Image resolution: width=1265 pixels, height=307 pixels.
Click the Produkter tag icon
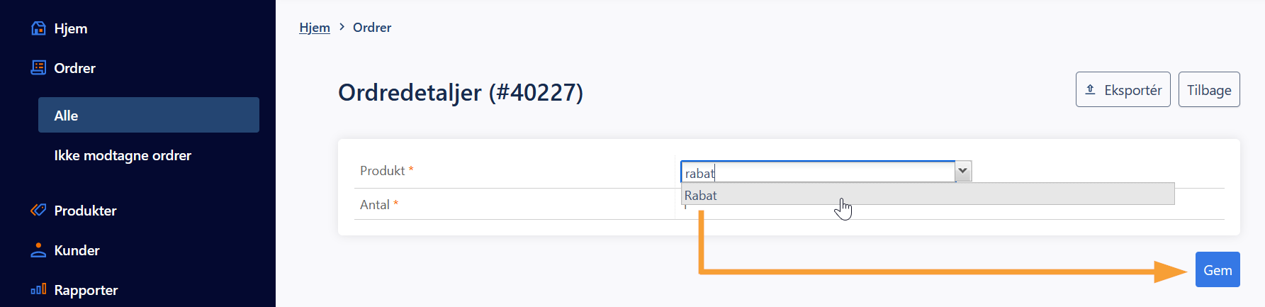pyautogui.click(x=39, y=211)
